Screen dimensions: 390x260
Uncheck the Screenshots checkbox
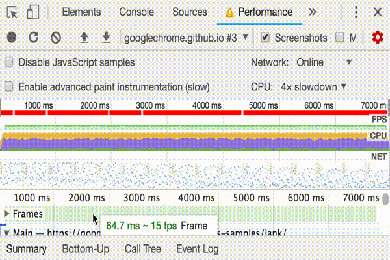tap(265, 38)
